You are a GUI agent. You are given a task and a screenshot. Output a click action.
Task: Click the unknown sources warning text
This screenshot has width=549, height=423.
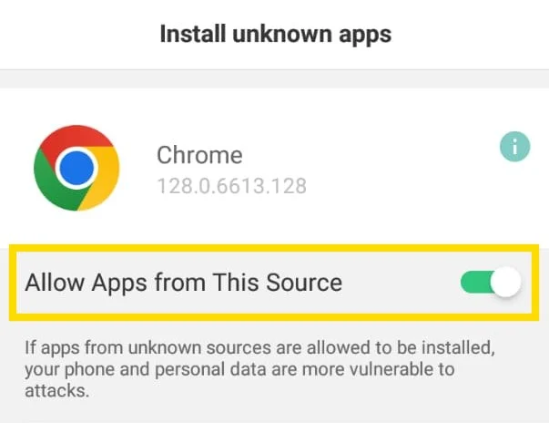point(264,371)
